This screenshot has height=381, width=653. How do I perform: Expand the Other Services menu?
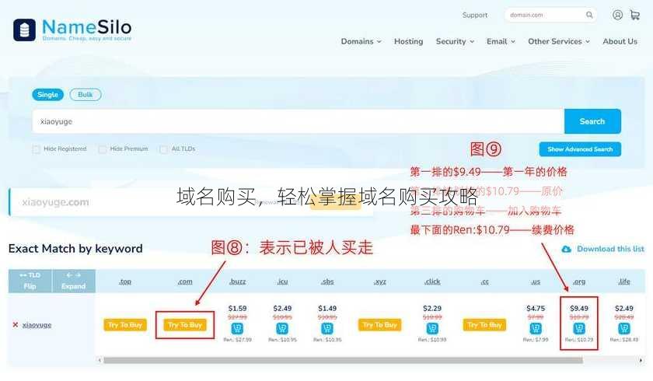[x=559, y=41]
